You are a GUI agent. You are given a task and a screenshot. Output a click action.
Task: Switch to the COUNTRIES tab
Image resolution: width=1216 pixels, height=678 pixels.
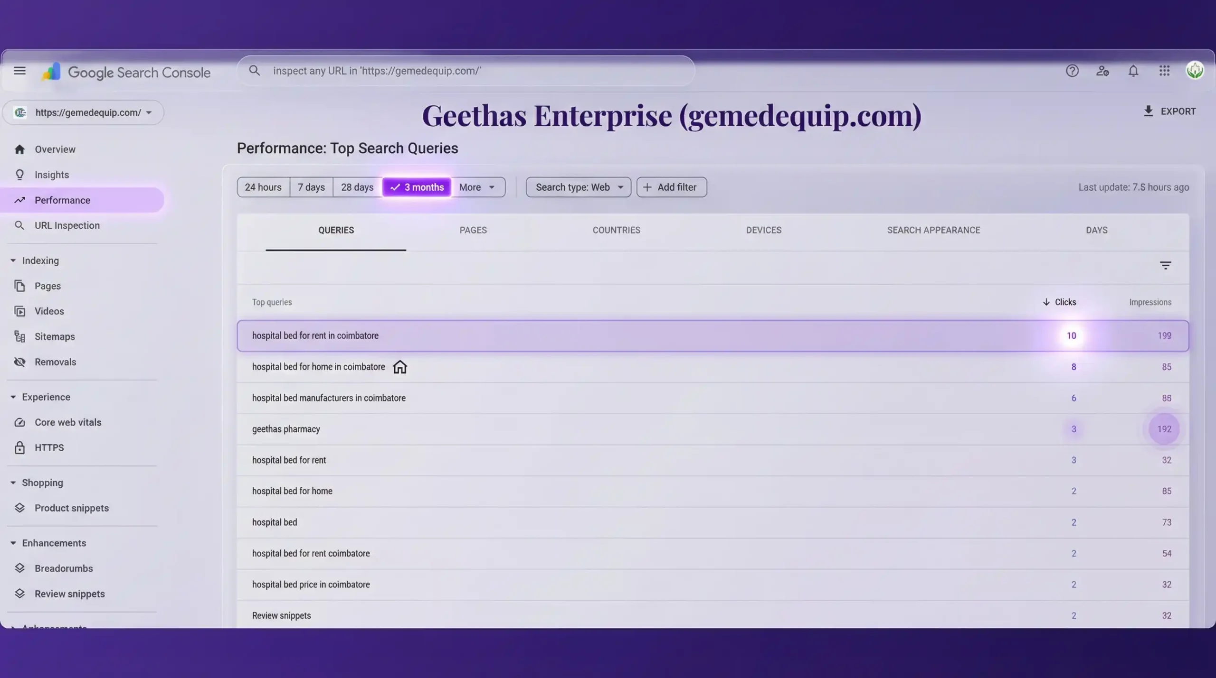tap(616, 230)
